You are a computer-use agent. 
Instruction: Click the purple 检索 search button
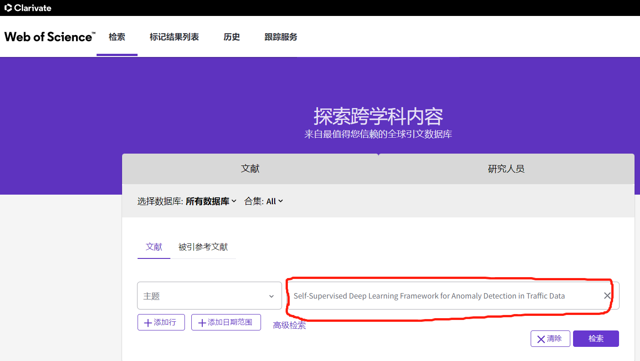pyautogui.click(x=596, y=338)
